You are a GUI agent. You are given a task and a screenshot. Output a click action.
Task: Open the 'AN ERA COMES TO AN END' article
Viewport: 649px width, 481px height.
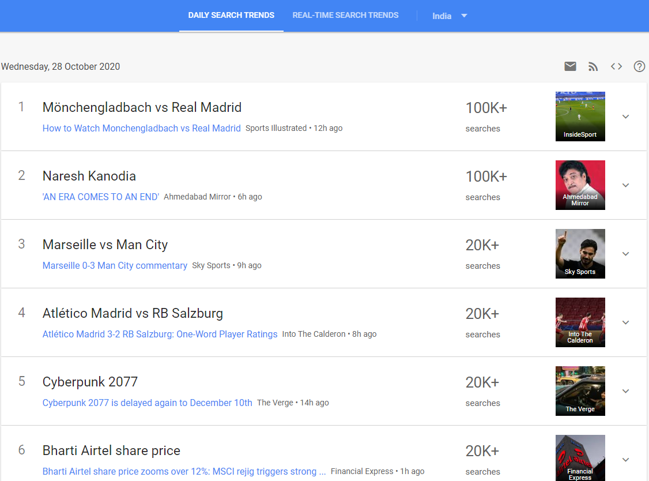click(100, 197)
